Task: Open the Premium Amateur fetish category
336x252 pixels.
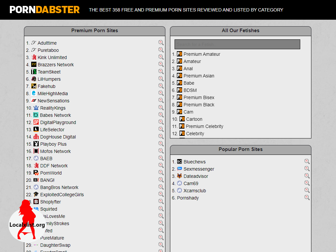Action: pos(202,54)
